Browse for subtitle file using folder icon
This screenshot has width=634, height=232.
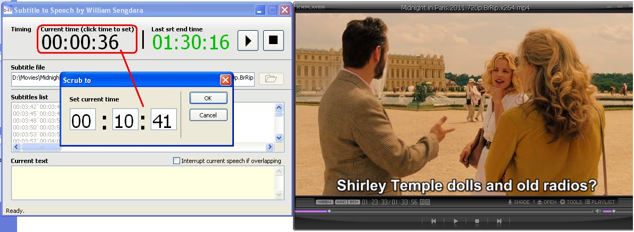(271, 79)
